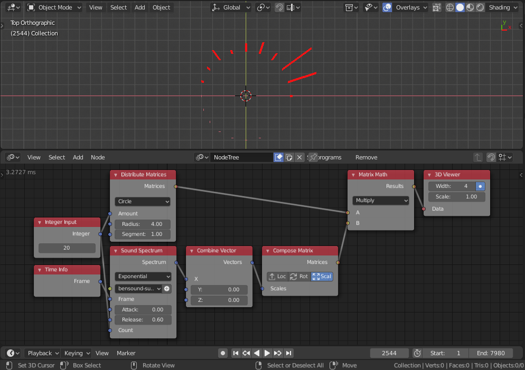Open the Object Mode dropdown

pos(53,7)
